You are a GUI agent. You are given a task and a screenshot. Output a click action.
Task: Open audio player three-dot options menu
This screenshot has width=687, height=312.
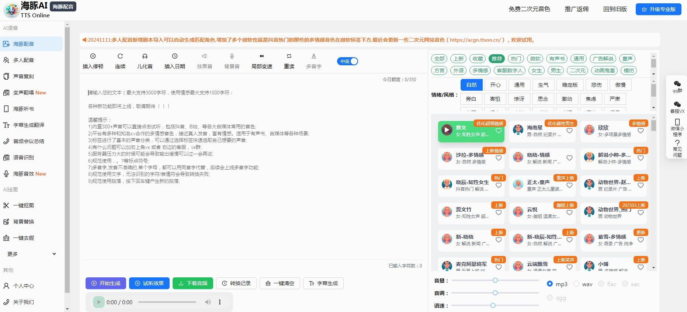click(x=220, y=302)
